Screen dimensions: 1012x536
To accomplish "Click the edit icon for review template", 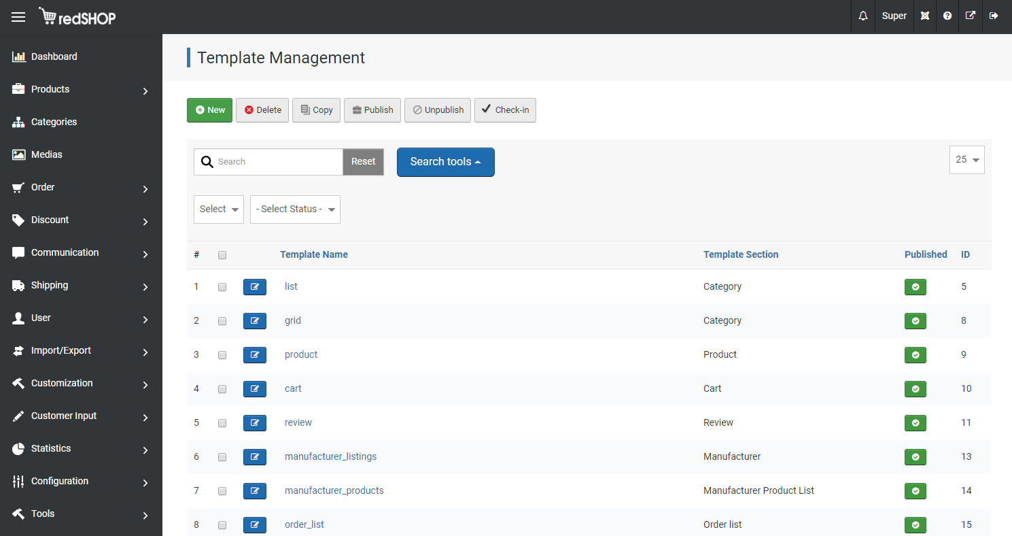I will click(x=255, y=423).
